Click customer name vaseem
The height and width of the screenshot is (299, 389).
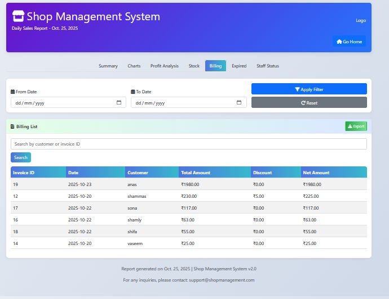(x=135, y=243)
